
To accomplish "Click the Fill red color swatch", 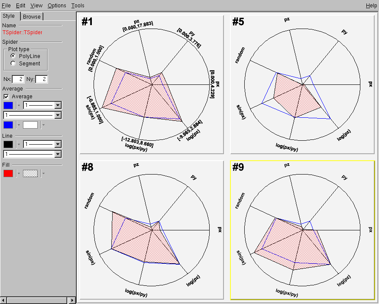I will pos(8,173).
